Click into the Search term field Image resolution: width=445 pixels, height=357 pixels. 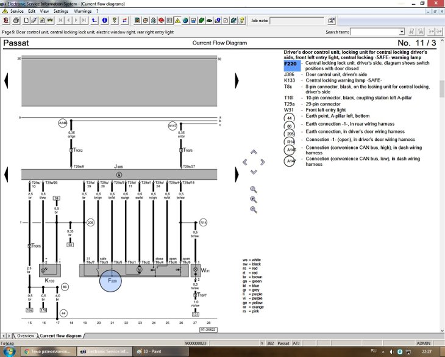tap(375, 32)
